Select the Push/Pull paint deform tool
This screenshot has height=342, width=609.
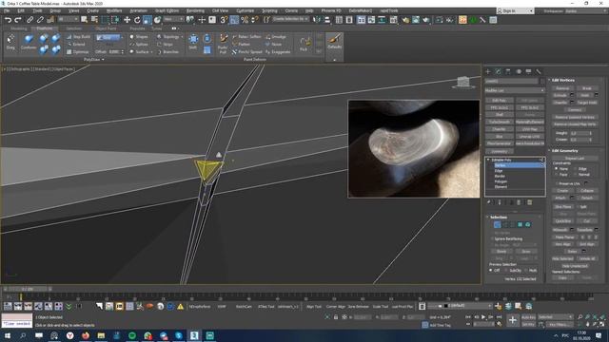click(x=223, y=44)
